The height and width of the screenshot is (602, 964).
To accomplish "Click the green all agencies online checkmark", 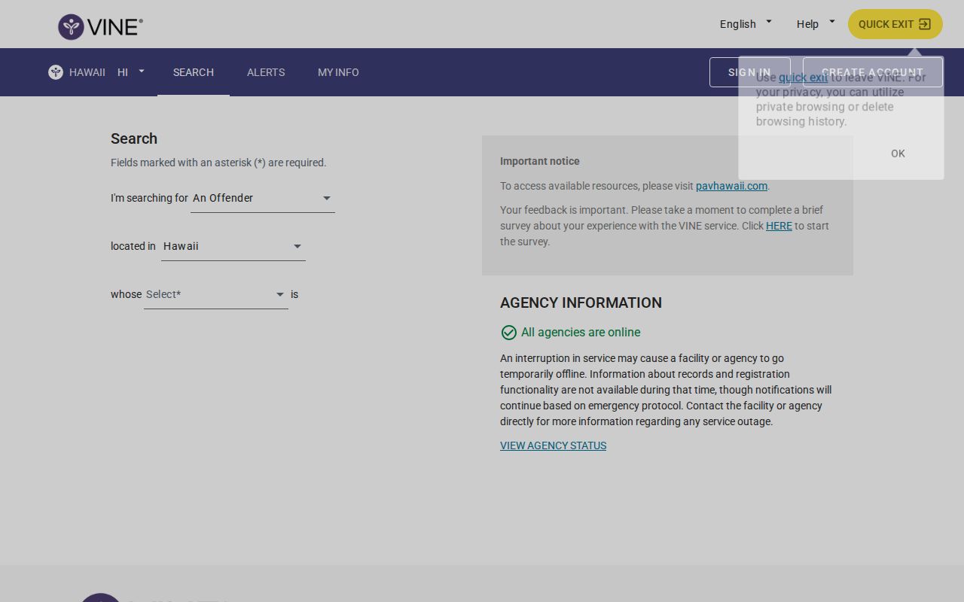I will 509,333.
